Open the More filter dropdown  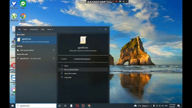(x=50, y=29)
